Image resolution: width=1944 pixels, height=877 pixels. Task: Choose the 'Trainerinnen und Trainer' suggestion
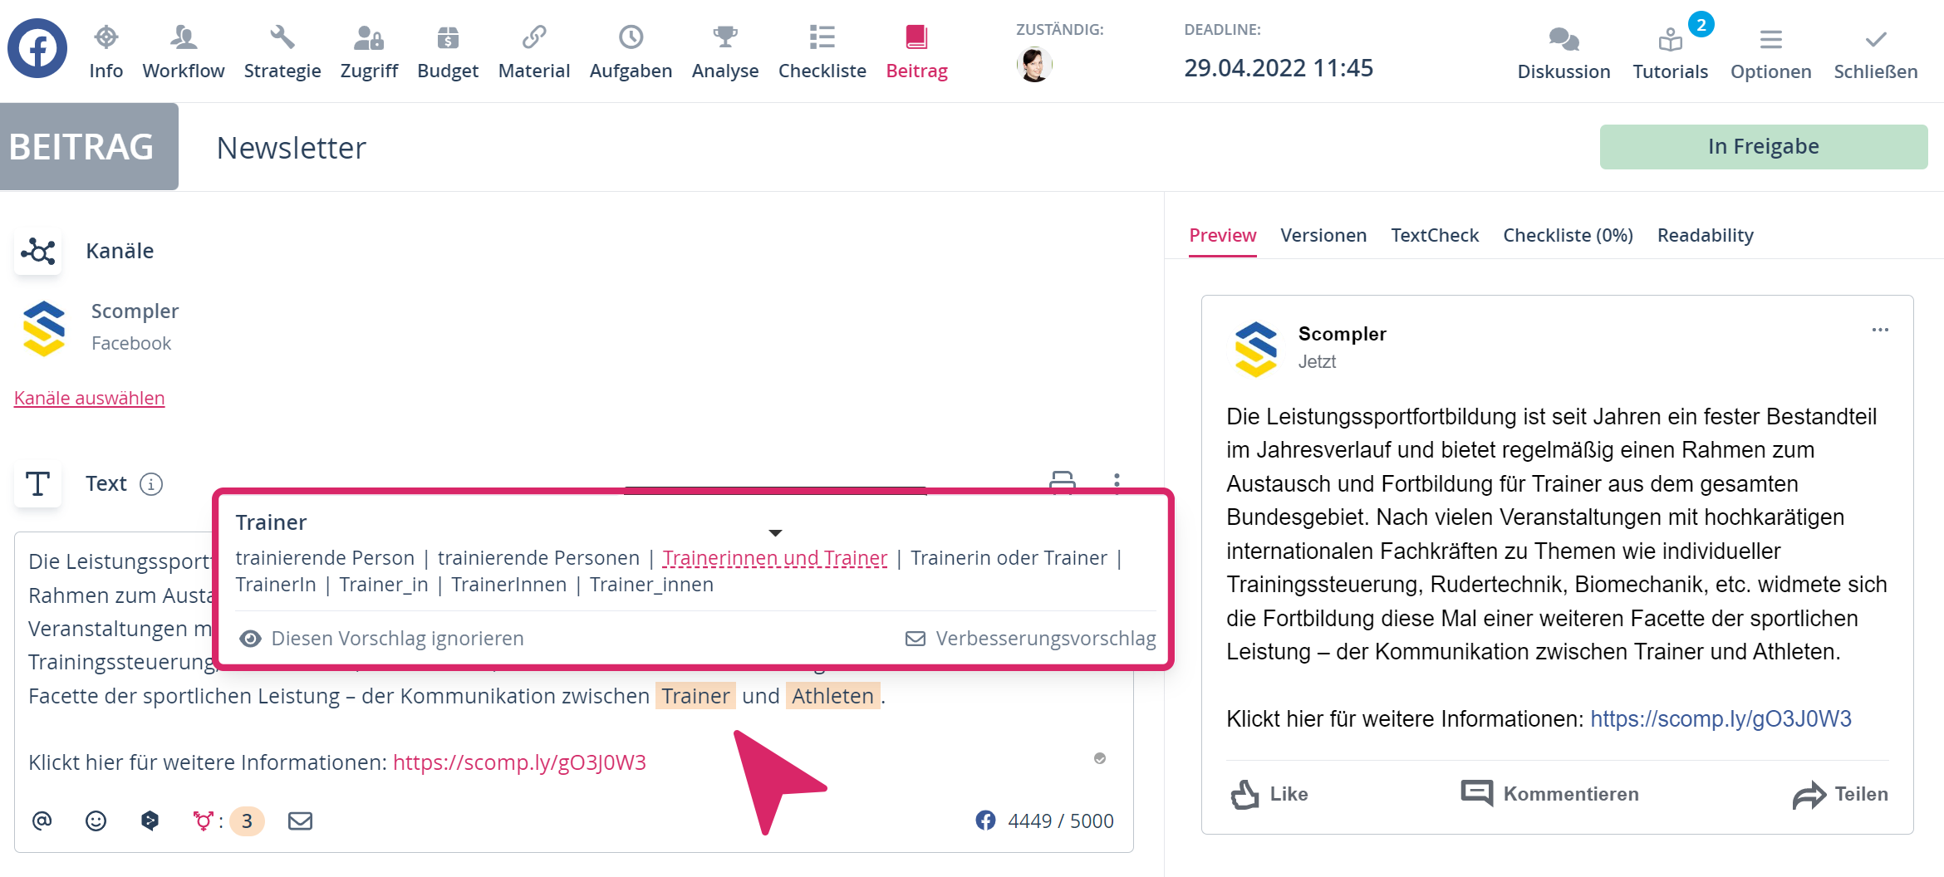point(774,558)
